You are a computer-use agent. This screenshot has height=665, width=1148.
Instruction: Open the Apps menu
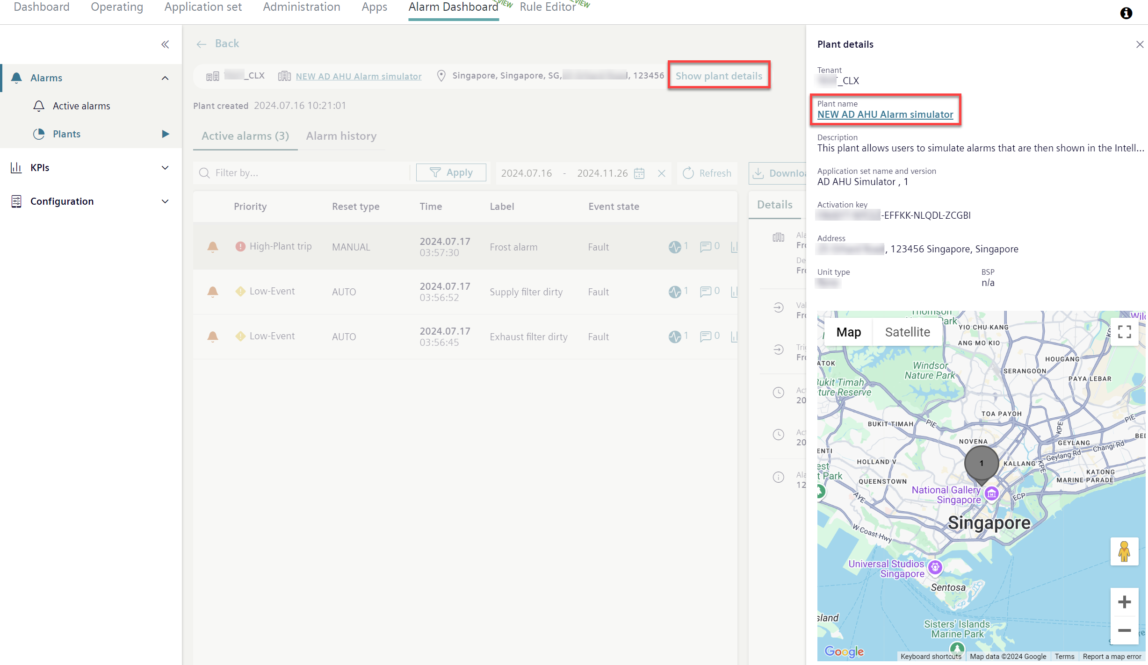pyautogui.click(x=374, y=7)
